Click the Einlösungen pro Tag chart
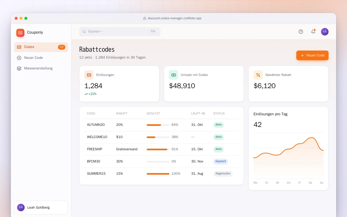The image size is (347, 217). click(288, 155)
